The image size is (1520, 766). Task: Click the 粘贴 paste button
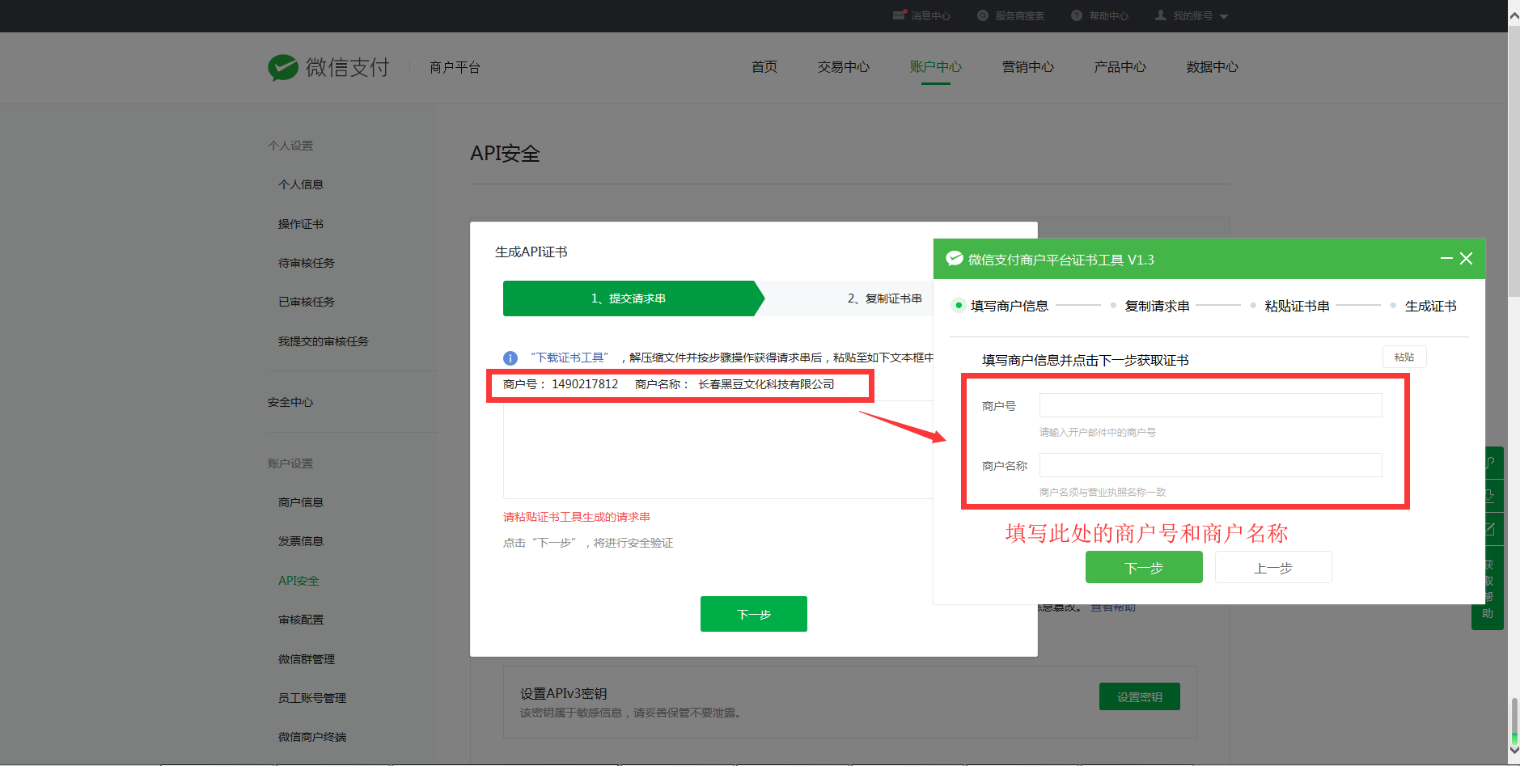(x=1404, y=357)
